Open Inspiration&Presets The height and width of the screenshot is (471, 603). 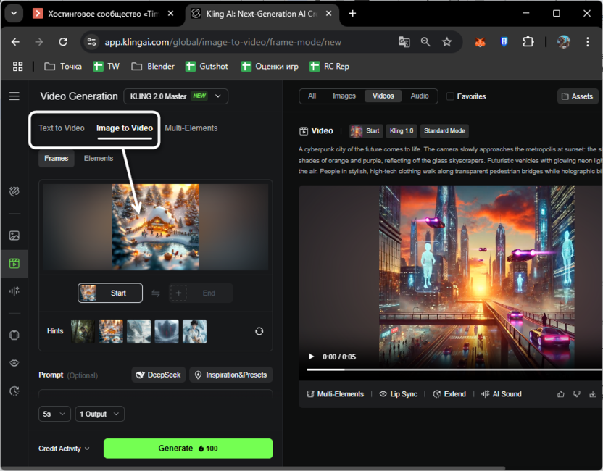point(231,375)
